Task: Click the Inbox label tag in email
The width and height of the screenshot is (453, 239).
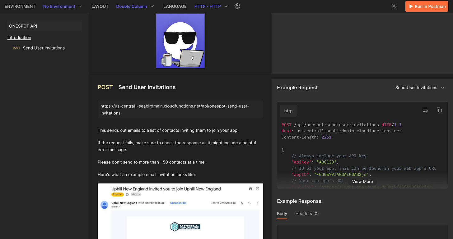Action: point(136,194)
